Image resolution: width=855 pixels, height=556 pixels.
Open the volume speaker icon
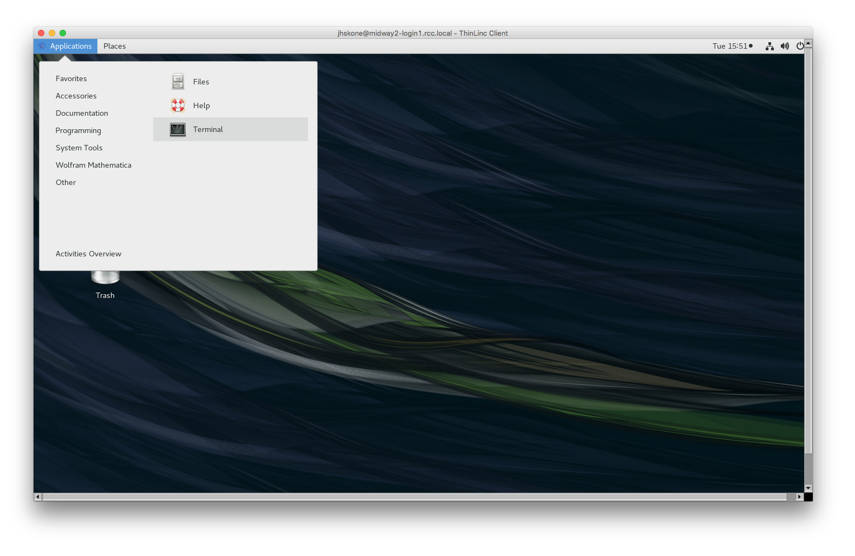pos(785,46)
